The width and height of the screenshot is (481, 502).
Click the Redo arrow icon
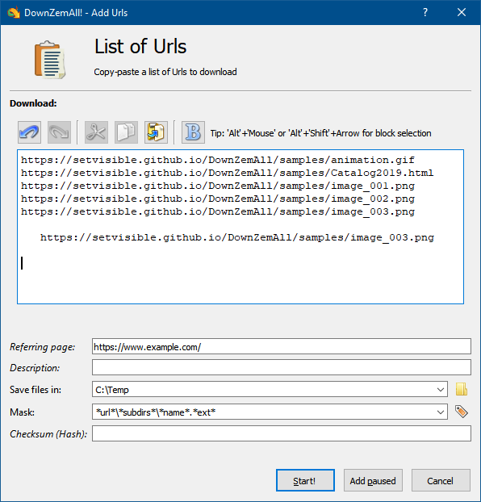59,132
